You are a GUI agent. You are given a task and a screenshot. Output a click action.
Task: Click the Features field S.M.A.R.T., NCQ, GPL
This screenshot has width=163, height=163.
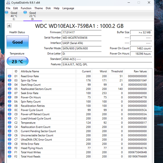pyautogui.click(x=107, y=64)
